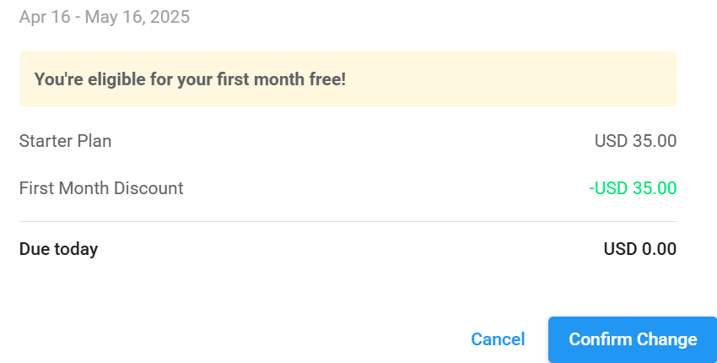
Task: Click the first month free eligibility banner
Action: click(x=348, y=79)
